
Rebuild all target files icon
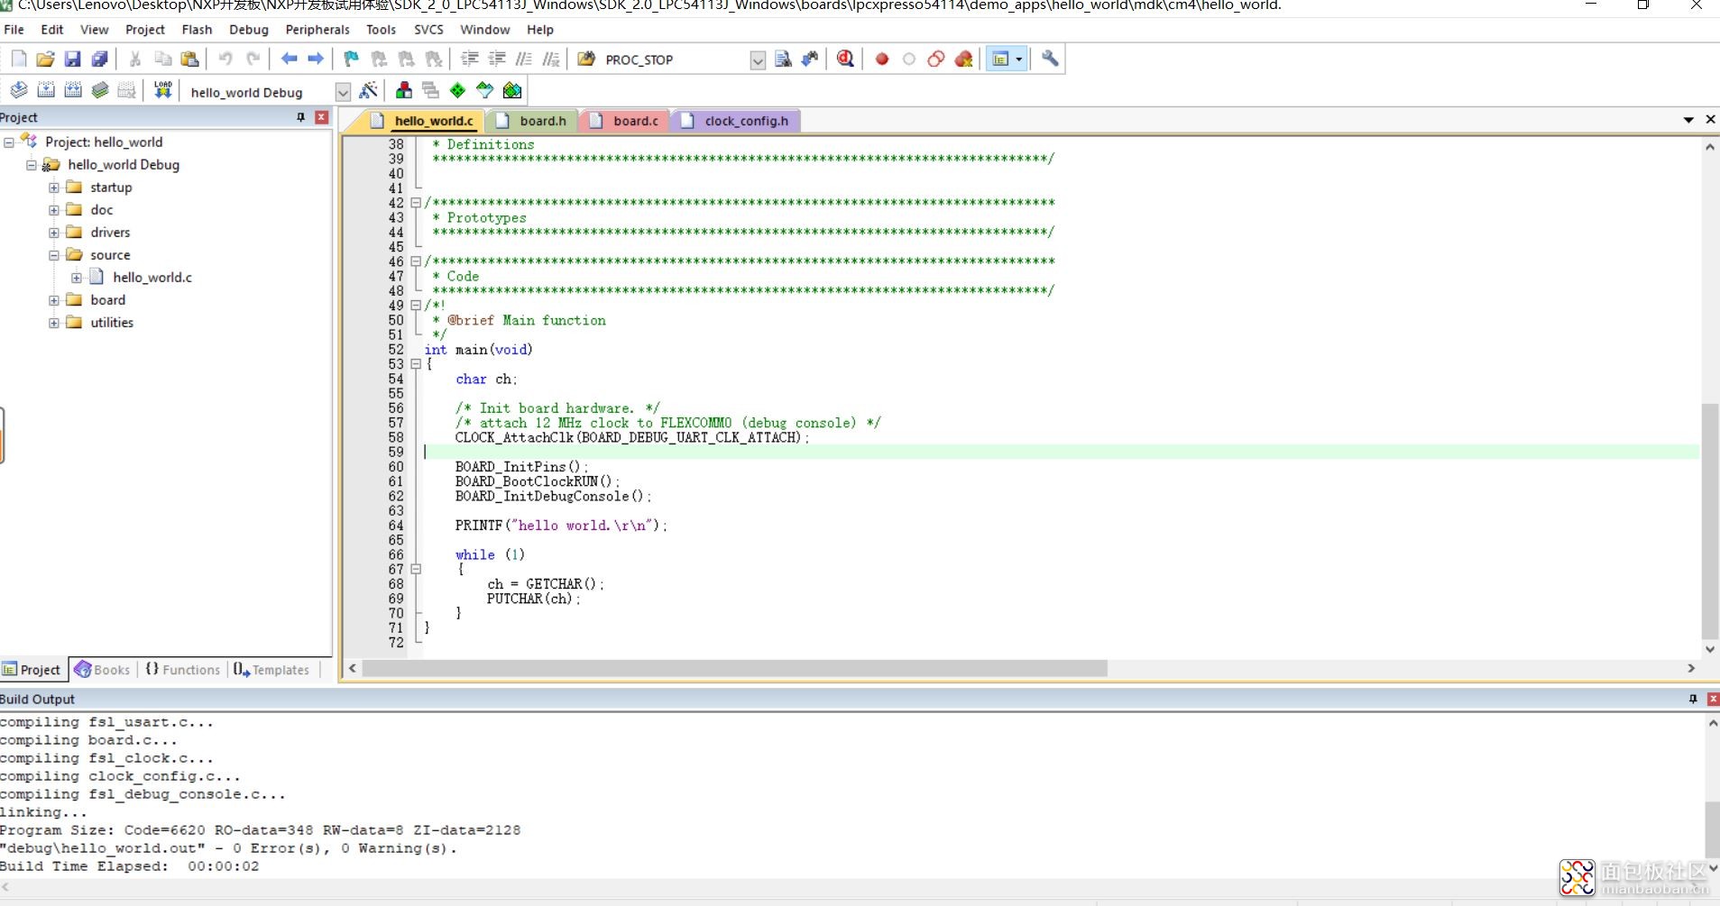(x=73, y=90)
